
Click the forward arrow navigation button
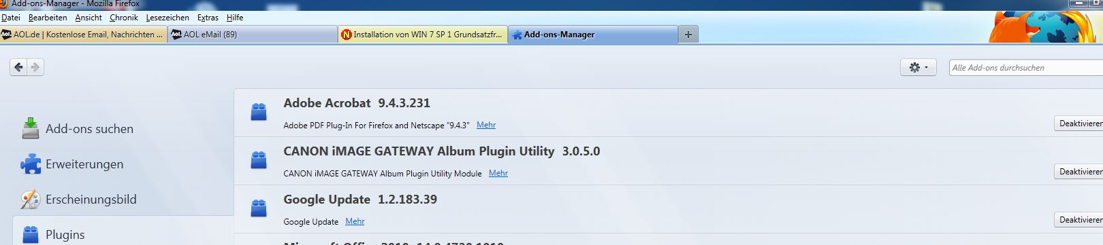(35, 67)
